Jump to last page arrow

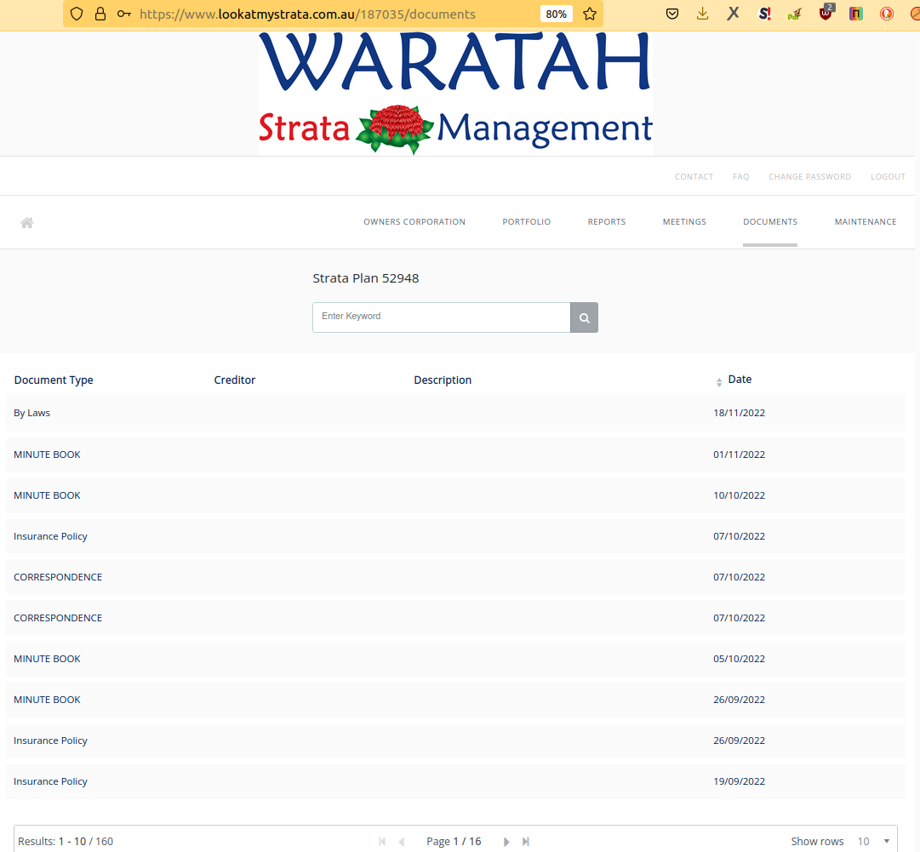[x=526, y=842]
